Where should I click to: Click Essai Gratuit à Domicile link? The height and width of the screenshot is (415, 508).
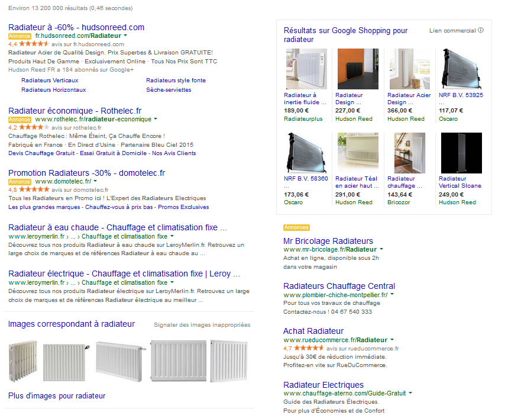(114, 153)
